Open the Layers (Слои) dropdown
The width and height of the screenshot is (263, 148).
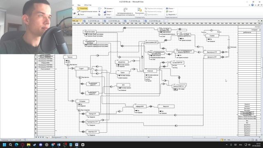pos(170,12)
